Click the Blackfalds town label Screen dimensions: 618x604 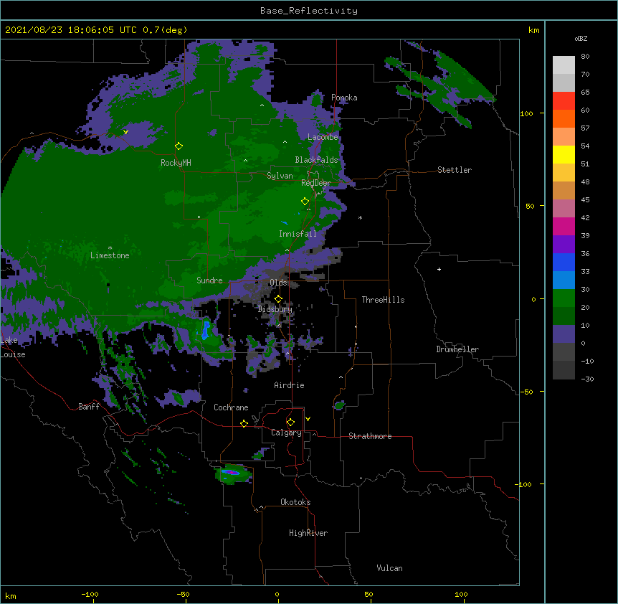pyautogui.click(x=316, y=160)
